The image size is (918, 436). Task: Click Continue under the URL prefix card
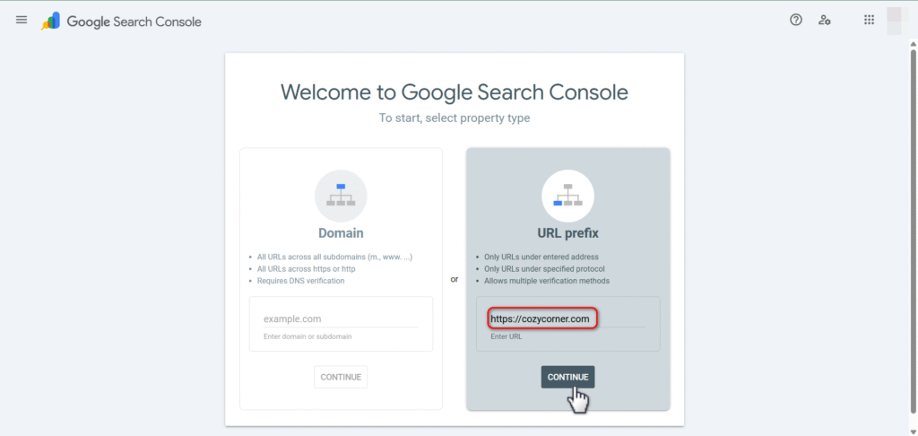(567, 377)
